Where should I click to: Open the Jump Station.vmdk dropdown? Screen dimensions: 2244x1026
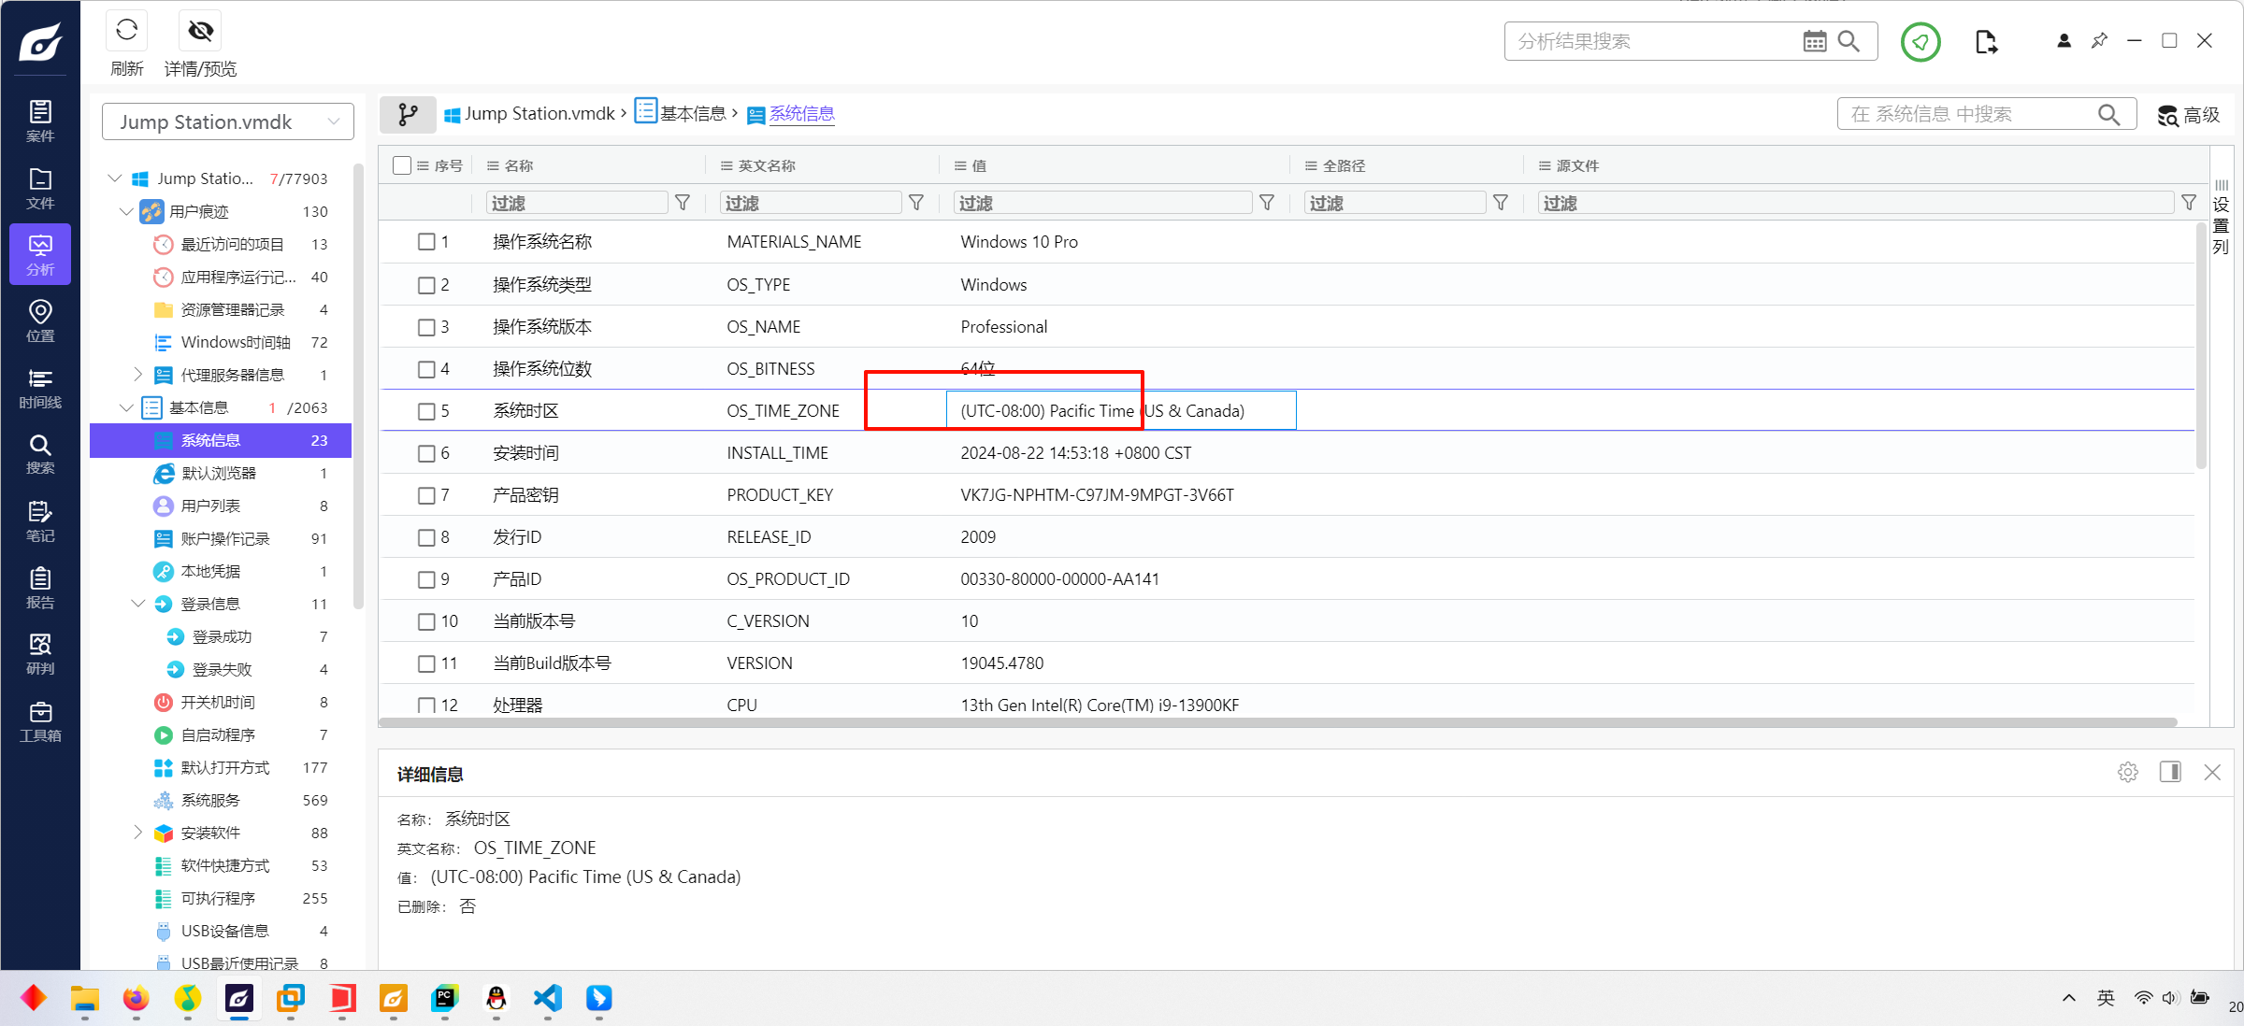coord(227,122)
